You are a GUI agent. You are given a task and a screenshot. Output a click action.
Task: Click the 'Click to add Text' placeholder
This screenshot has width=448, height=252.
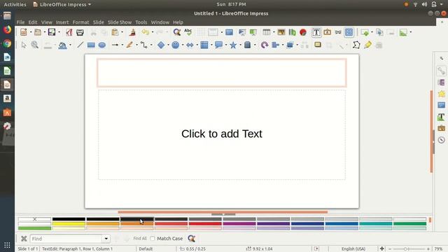click(222, 134)
